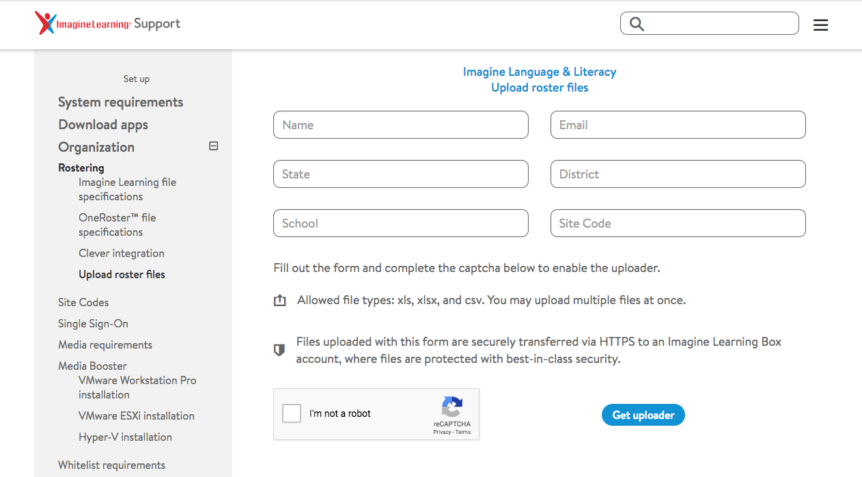Open the Single Sign-On page
Screen dimensions: 862x477
click(93, 323)
